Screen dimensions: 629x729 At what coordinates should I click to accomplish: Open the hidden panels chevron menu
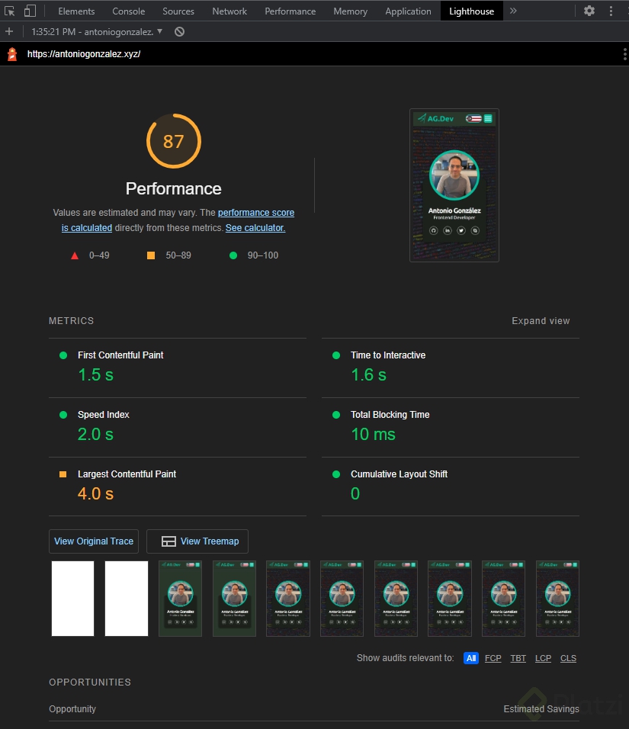pos(512,11)
